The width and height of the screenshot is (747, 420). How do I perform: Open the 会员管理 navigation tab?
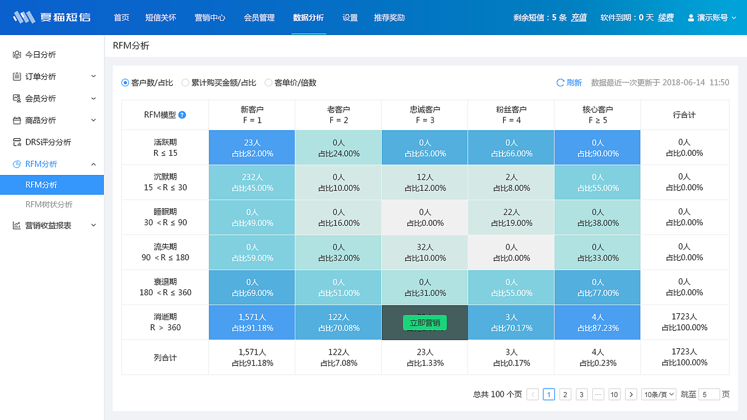259,17
